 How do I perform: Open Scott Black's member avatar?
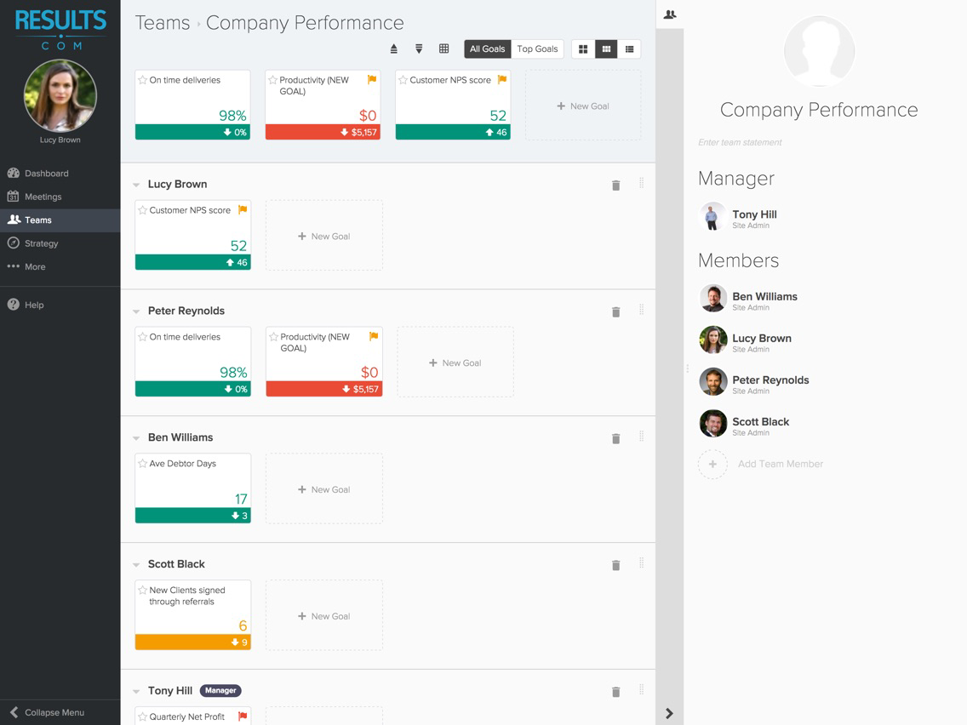(x=713, y=424)
